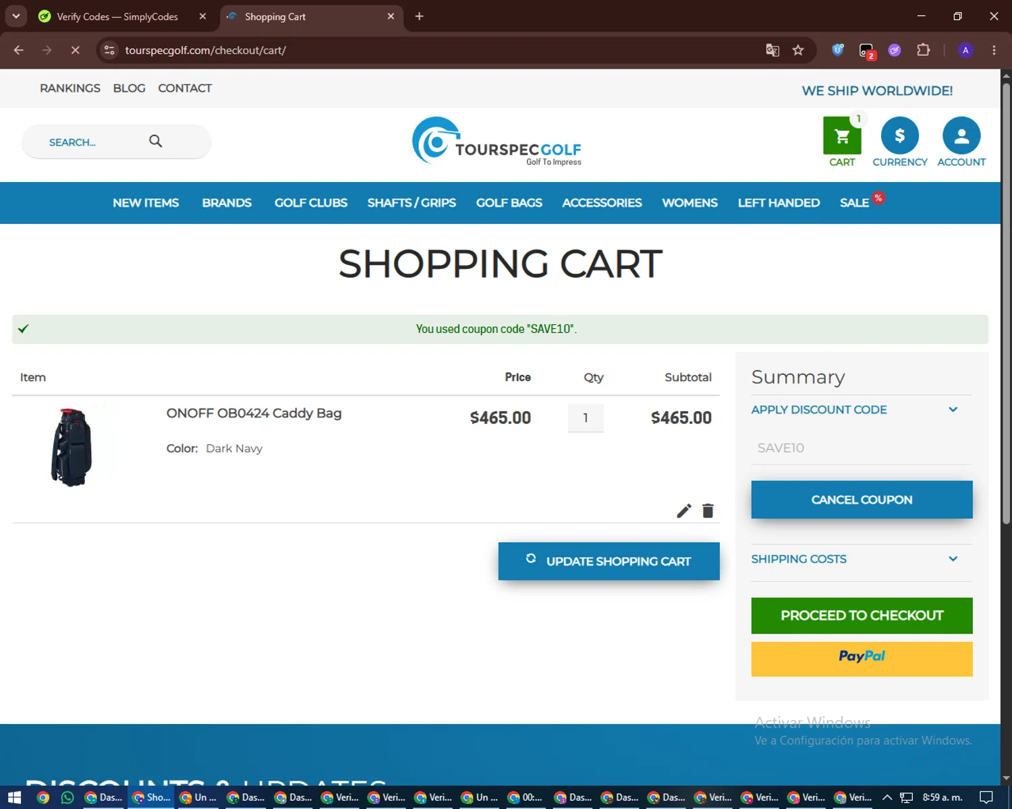Open the Account icon in header

[x=961, y=136]
